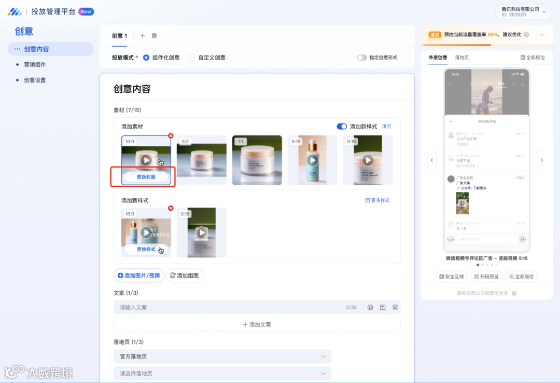Select 组件化创意 radio button

[146, 58]
